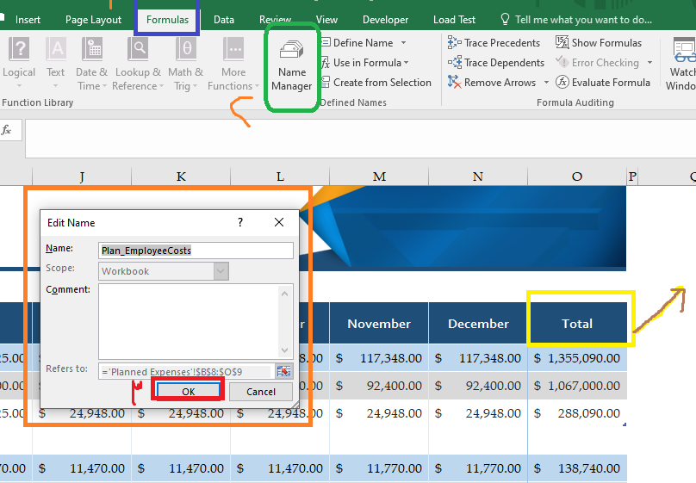The width and height of the screenshot is (696, 483).
Task: Open the Load Test tab
Action: coord(454,20)
